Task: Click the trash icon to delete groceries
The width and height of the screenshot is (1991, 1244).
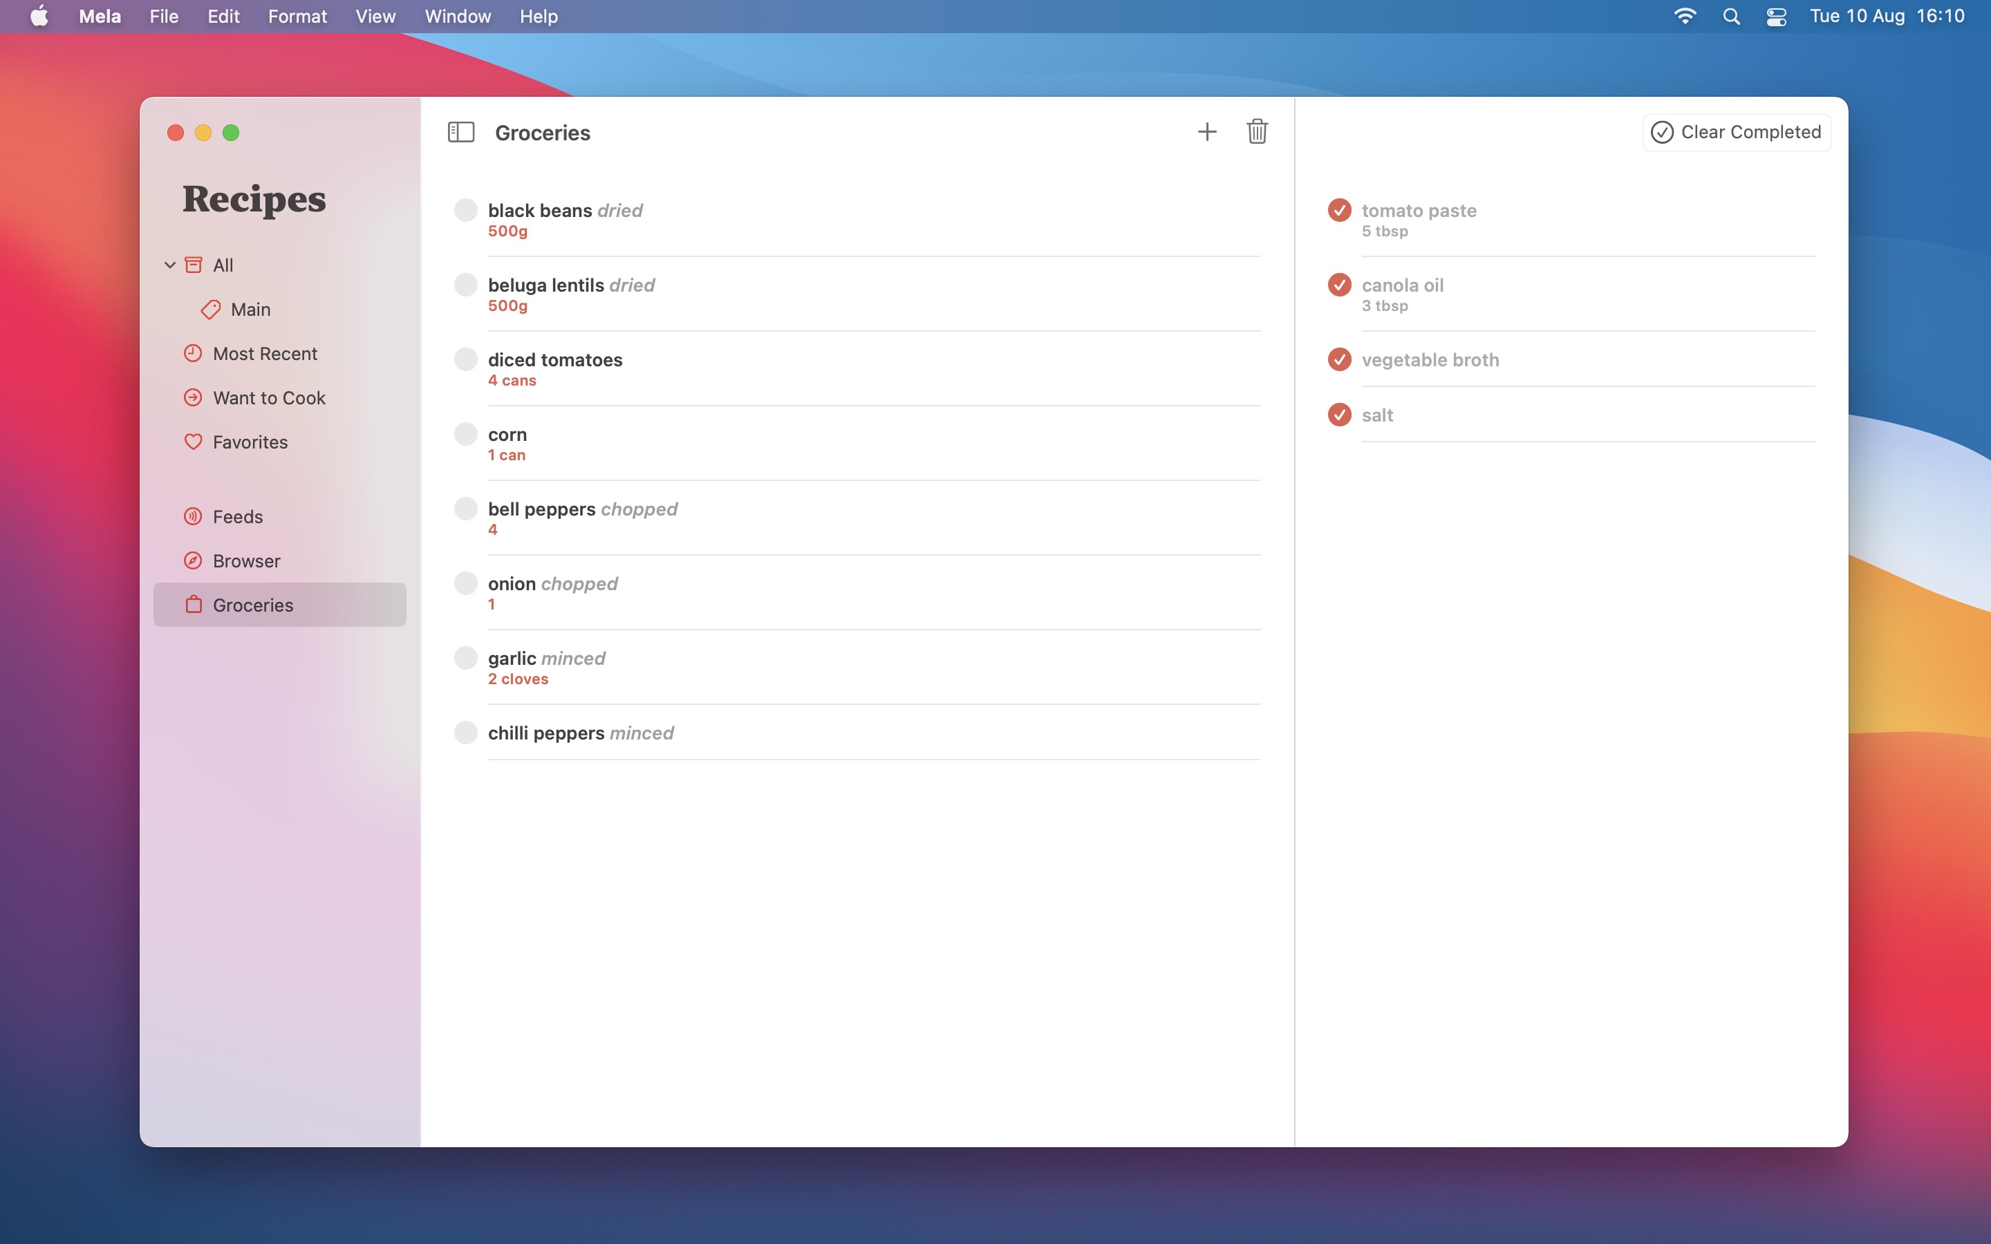Action: coord(1257,131)
